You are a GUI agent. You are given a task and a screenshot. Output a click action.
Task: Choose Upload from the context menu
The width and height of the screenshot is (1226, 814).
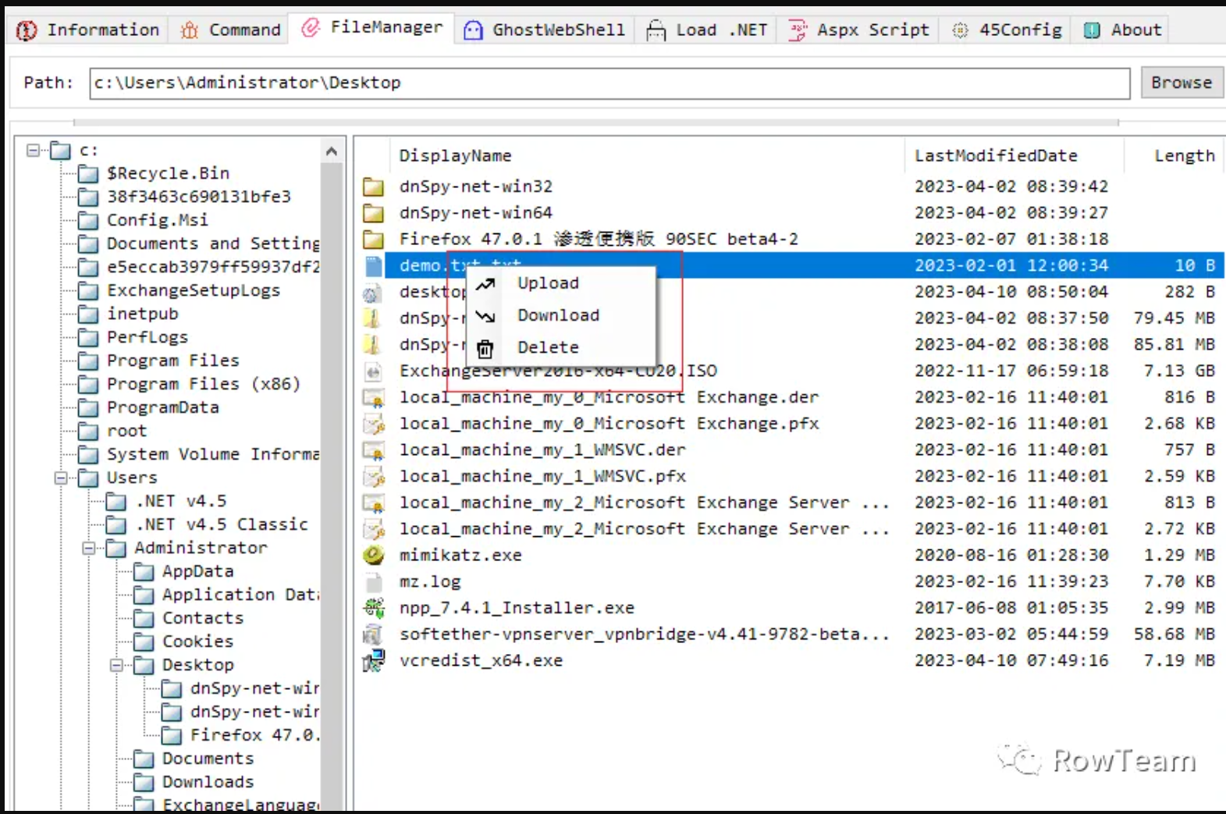pyautogui.click(x=560, y=283)
